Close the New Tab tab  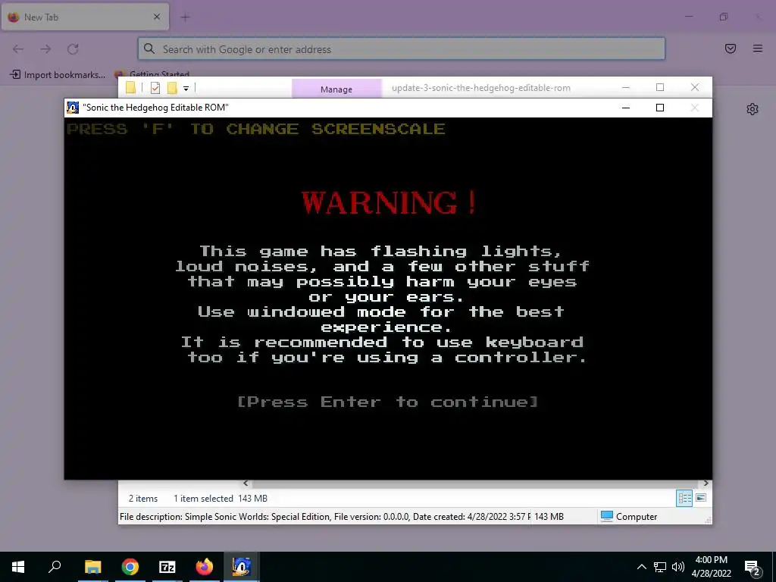point(157,17)
